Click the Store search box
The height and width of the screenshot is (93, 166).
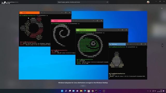coord(83,2)
